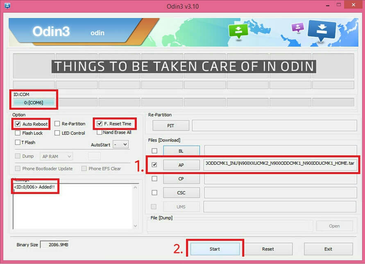Minimize the Odin3 window

(x=328, y=5)
